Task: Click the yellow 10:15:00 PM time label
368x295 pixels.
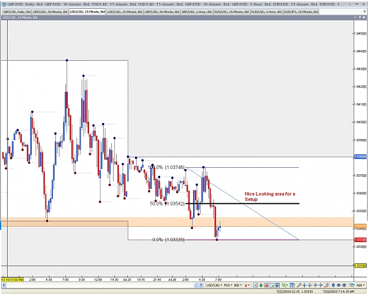Action: click(12, 280)
